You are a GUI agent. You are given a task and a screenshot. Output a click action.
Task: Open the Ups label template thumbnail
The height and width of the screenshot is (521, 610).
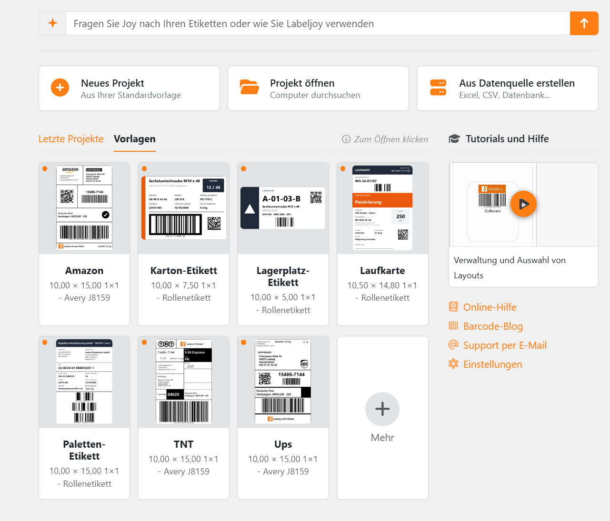tap(283, 382)
